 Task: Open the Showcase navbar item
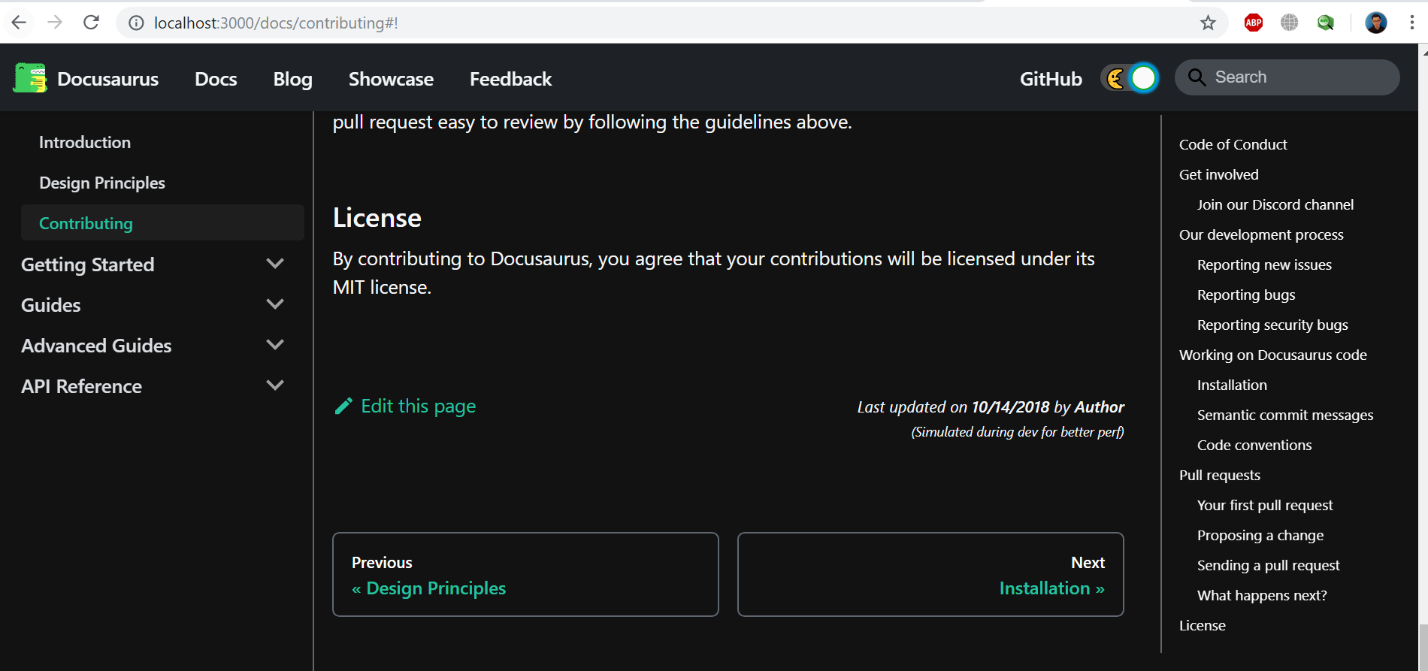391,79
